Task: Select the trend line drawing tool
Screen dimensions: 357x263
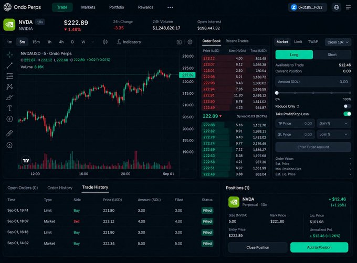Action: 9,65
